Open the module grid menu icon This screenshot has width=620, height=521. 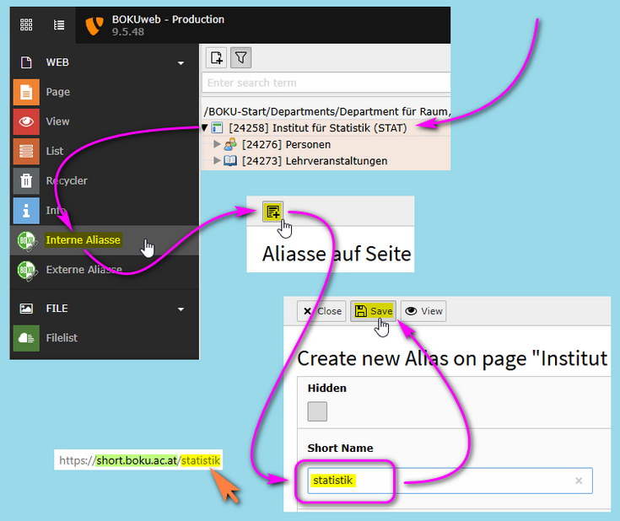tap(26, 25)
